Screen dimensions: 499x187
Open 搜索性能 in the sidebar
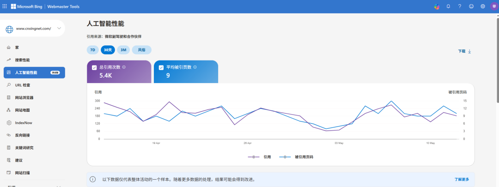[34, 60]
